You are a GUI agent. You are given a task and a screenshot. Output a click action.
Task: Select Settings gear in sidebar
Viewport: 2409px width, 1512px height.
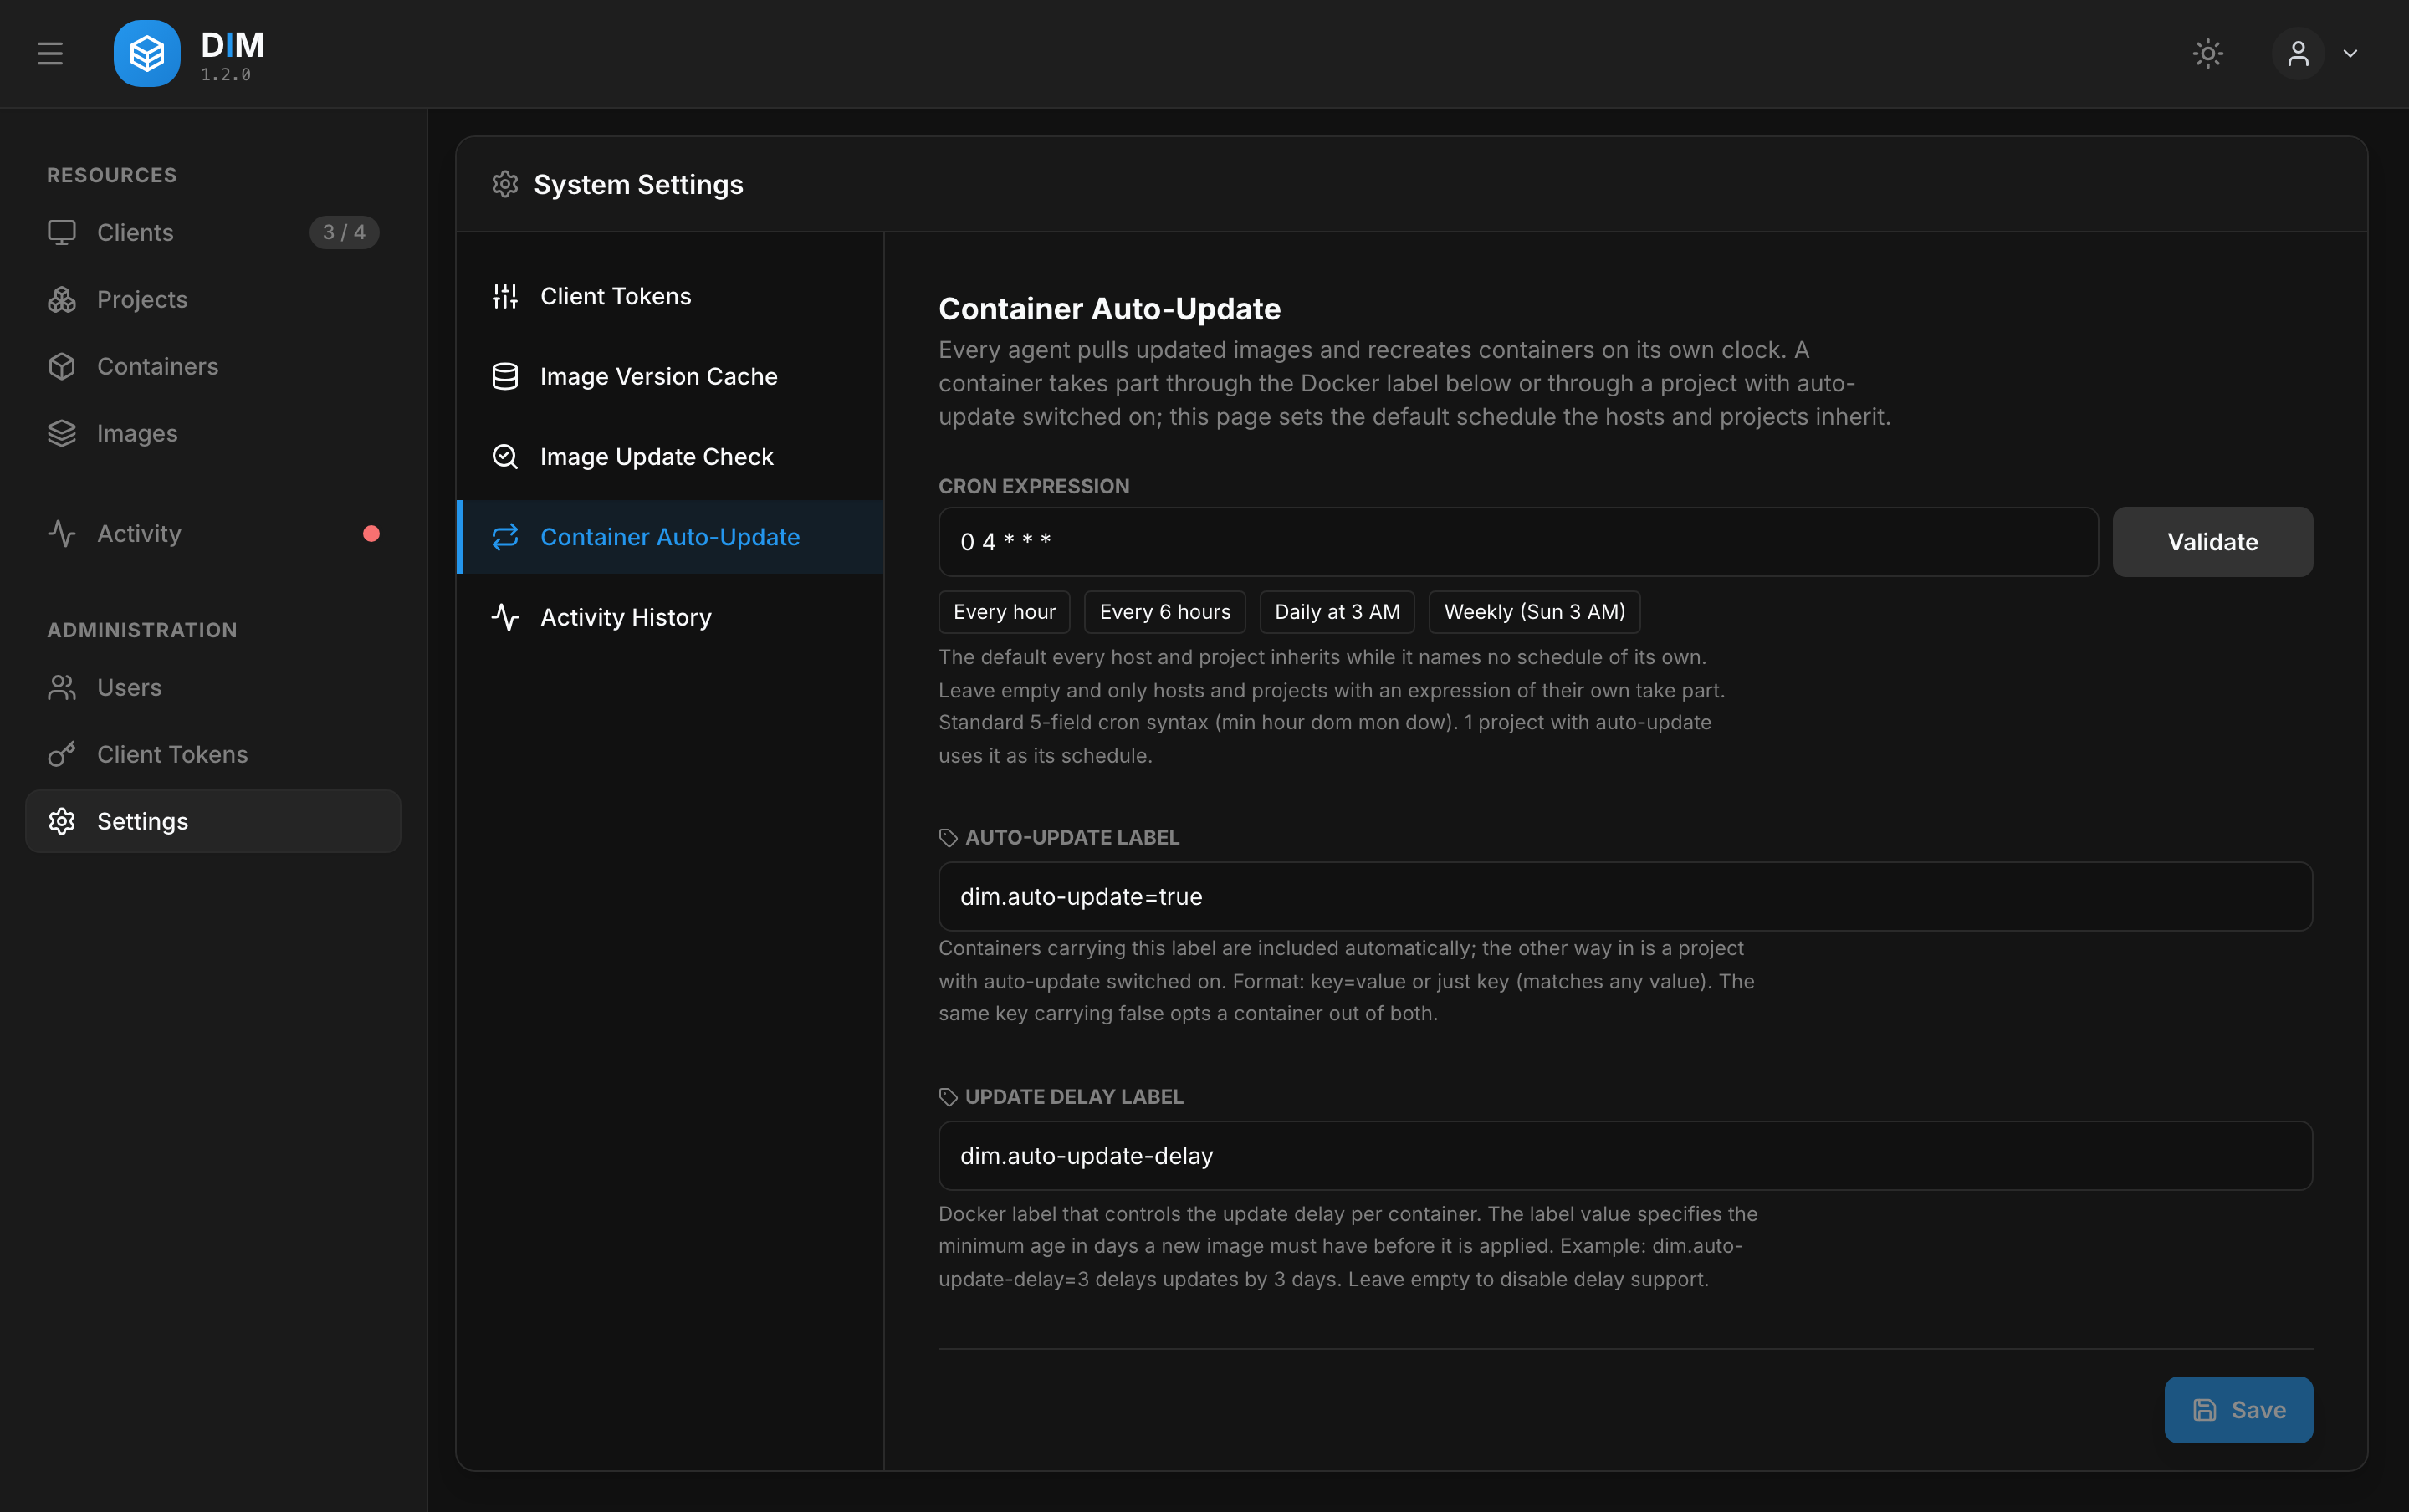point(62,821)
